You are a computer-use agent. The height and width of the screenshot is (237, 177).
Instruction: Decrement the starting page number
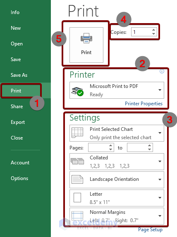coord(111,149)
